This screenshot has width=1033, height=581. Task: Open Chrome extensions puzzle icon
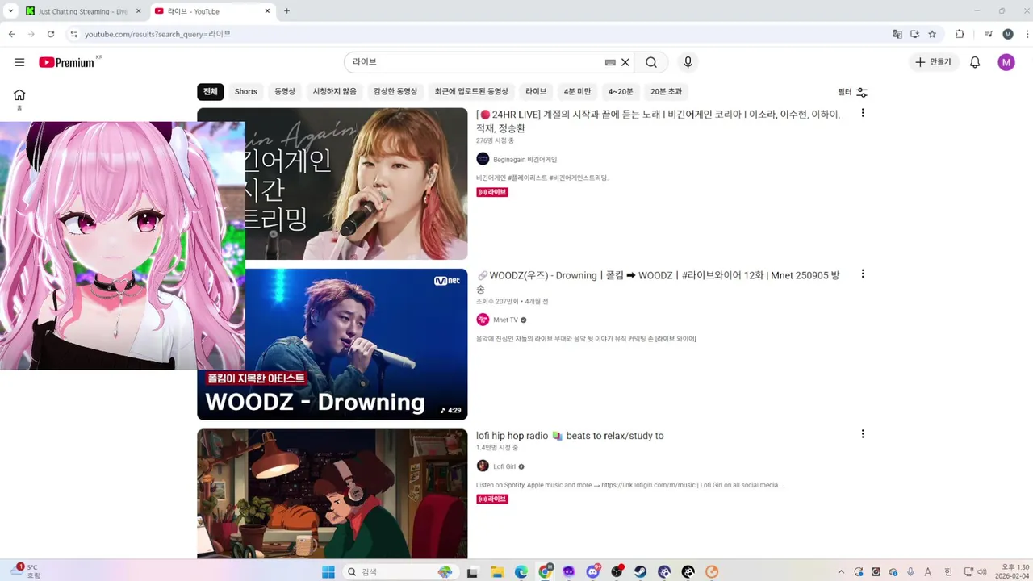[960, 34]
